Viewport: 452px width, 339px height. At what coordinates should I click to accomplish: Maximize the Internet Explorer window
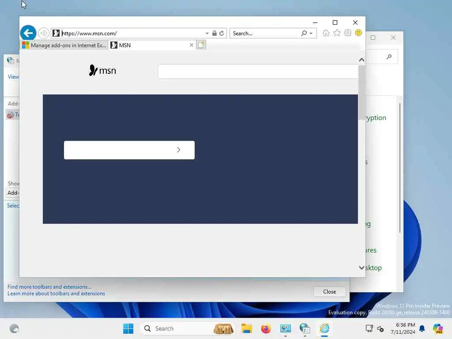(335, 23)
